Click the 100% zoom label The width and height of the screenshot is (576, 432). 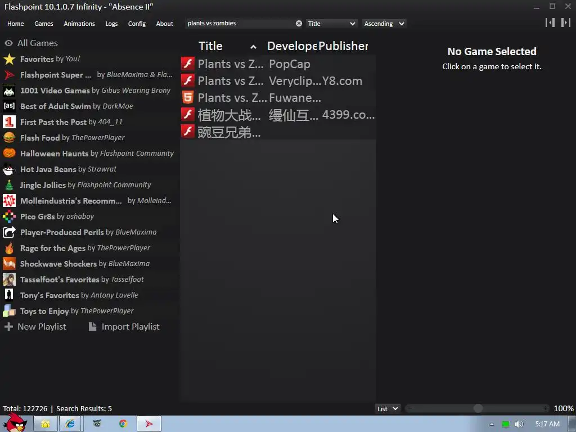[564, 408]
